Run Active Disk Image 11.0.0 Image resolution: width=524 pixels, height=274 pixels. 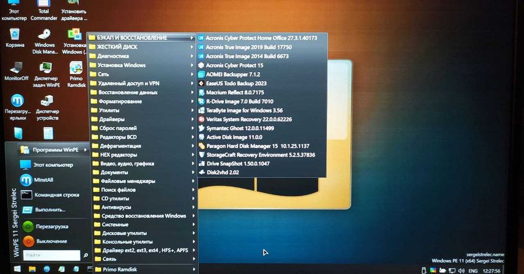coord(261,137)
